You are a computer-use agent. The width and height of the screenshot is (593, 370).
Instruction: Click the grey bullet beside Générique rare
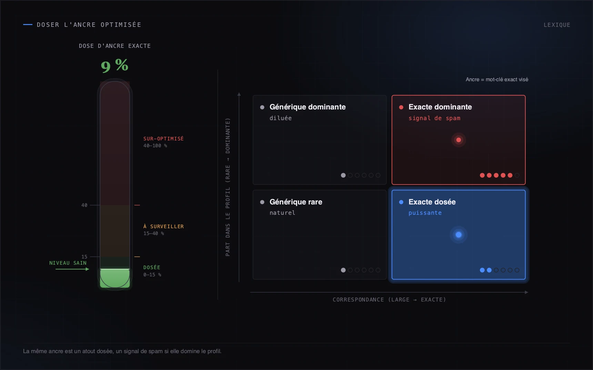(x=262, y=202)
